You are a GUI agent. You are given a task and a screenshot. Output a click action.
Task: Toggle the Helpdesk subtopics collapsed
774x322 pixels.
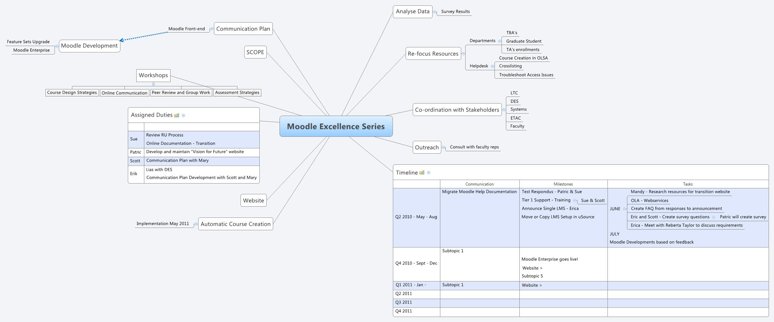(492, 66)
